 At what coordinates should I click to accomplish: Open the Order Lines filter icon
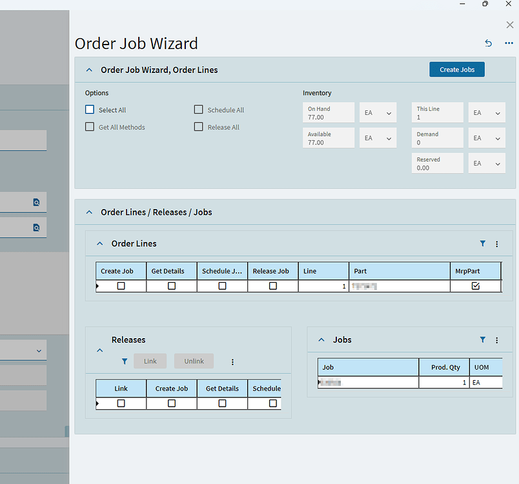click(x=482, y=244)
